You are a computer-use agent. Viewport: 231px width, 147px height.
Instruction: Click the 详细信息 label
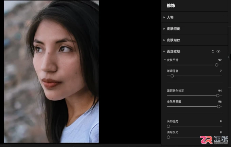(x=173, y=71)
